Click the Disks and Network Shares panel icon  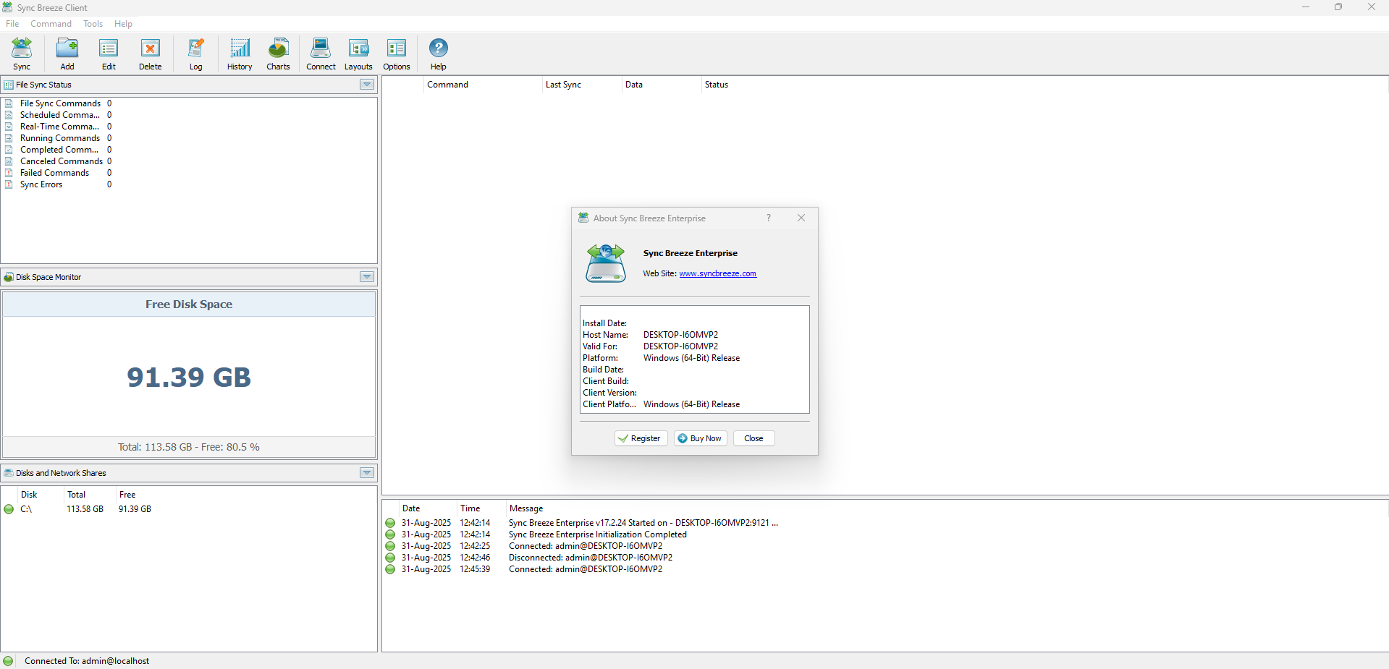pyautogui.click(x=9, y=473)
